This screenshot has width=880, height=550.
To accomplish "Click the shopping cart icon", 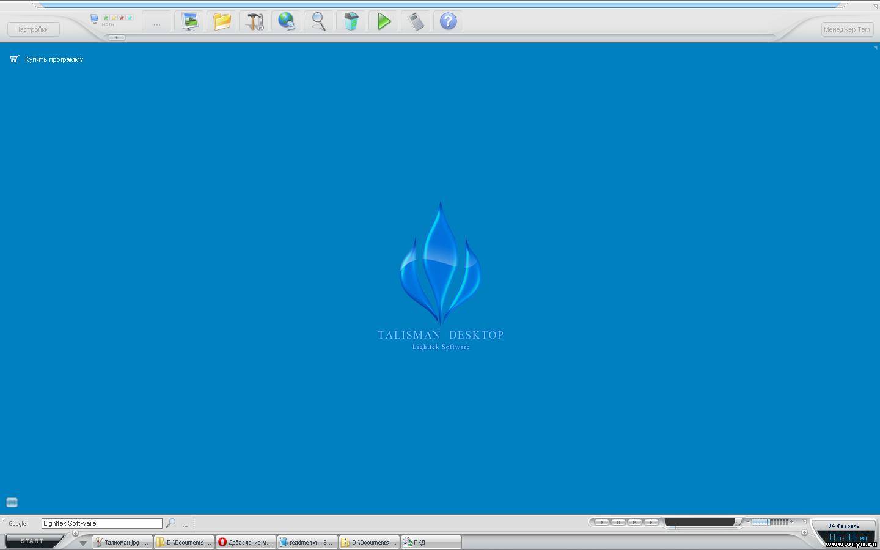I will coord(14,59).
